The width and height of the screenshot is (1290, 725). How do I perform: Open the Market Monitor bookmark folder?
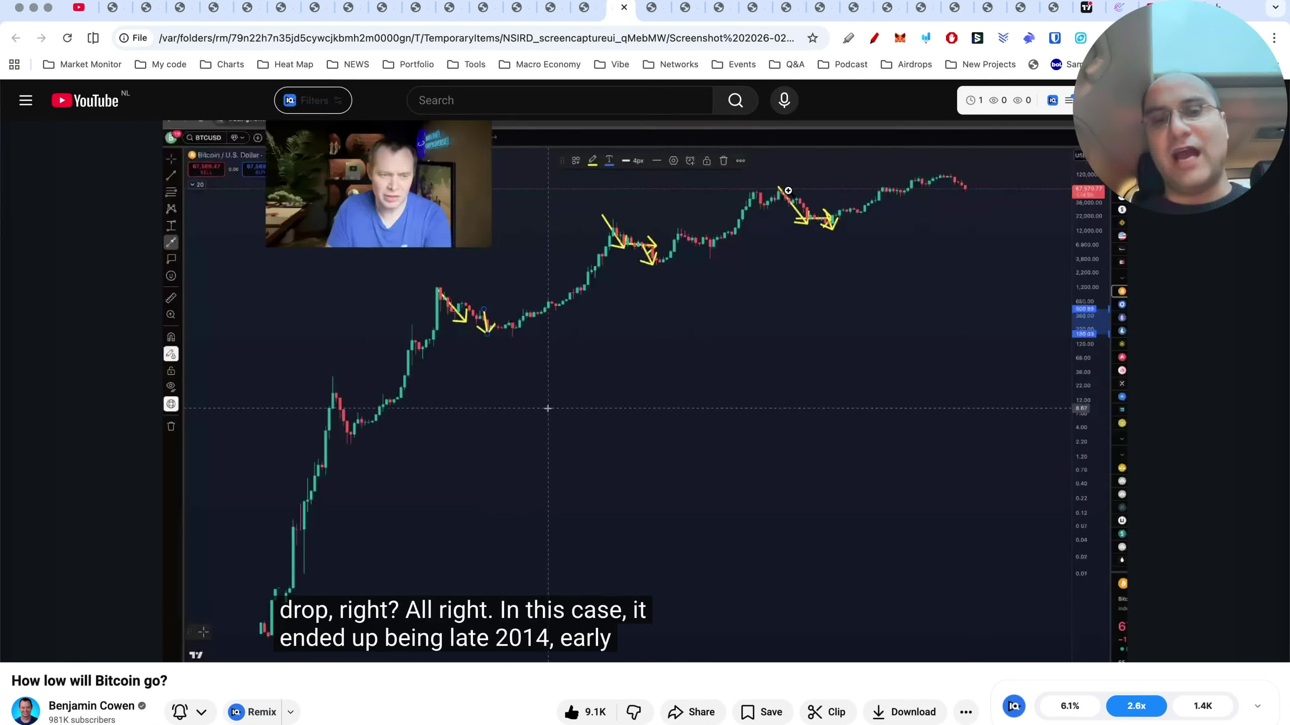click(x=83, y=64)
